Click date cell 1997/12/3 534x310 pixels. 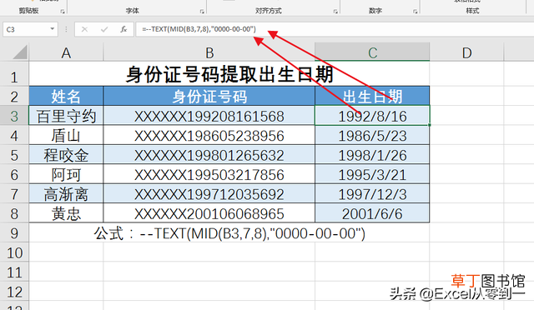click(x=372, y=194)
